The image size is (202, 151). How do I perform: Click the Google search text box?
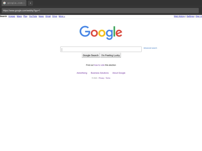101,49
